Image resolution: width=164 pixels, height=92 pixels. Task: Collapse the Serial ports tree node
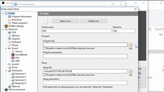click(x=6, y=71)
